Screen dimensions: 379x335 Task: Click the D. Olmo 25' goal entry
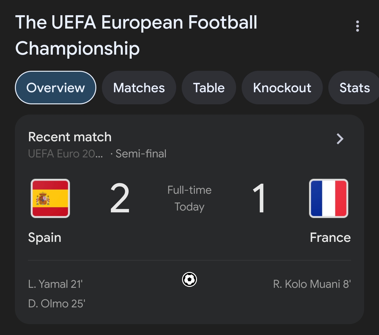click(x=57, y=303)
